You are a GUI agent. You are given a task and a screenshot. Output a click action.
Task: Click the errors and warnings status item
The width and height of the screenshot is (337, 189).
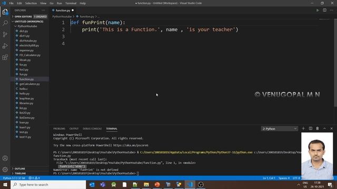tap(34, 178)
